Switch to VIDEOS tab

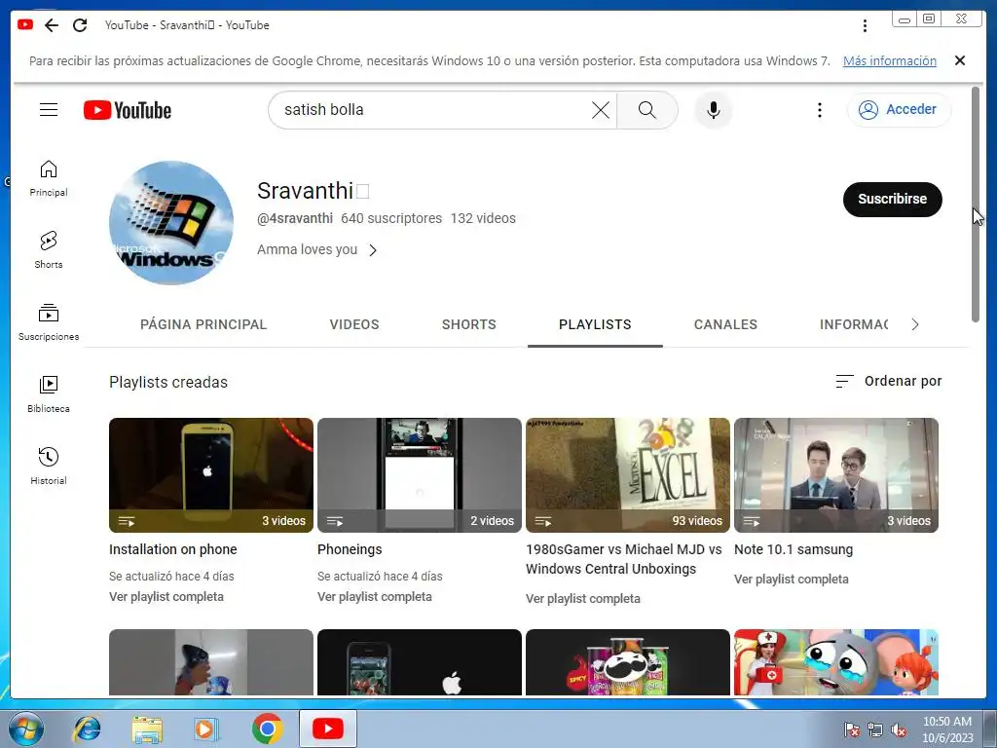354,324
